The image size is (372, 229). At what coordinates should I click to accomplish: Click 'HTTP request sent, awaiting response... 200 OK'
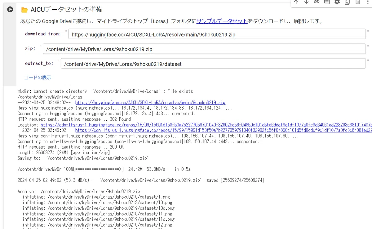tap(71, 147)
